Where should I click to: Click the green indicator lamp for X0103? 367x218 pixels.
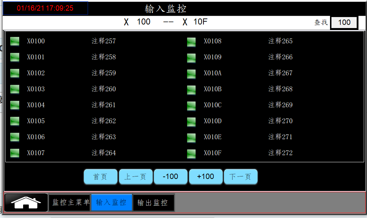15,89
